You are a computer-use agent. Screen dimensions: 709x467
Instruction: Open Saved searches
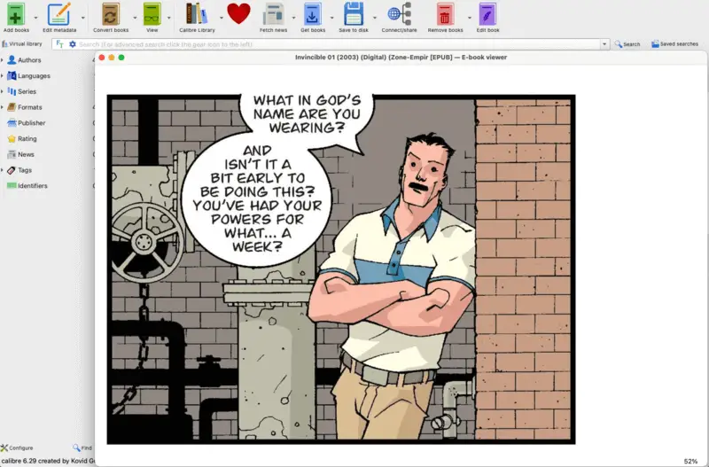674,43
